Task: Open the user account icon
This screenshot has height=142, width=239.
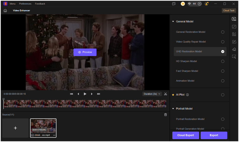Action: 206,4
